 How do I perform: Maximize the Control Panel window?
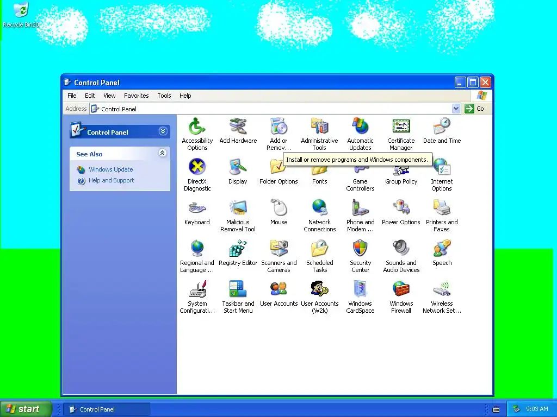pyautogui.click(x=473, y=83)
